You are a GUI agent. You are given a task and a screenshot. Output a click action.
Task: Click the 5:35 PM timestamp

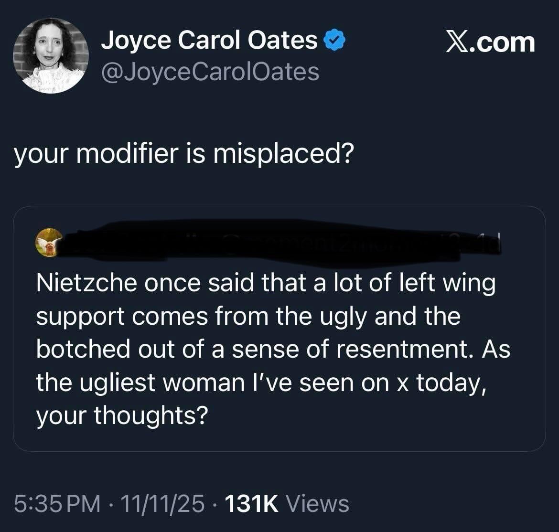coord(57,503)
